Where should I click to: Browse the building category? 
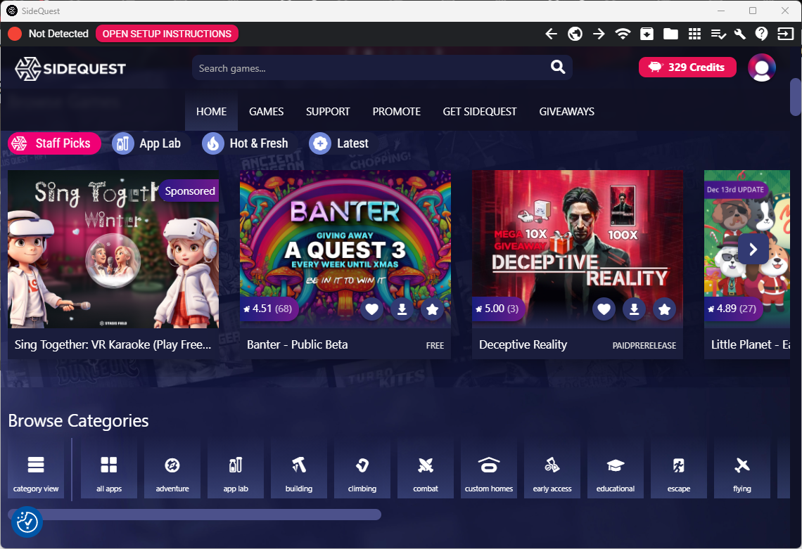point(299,470)
